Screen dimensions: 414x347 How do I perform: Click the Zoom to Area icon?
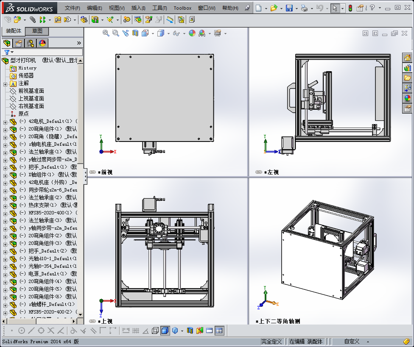tap(116, 33)
